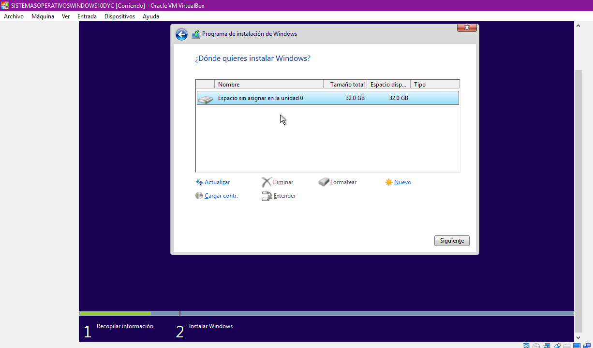Click the blue back arrow button
The width and height of the screenshot is (593, 348).
[181, 34]
